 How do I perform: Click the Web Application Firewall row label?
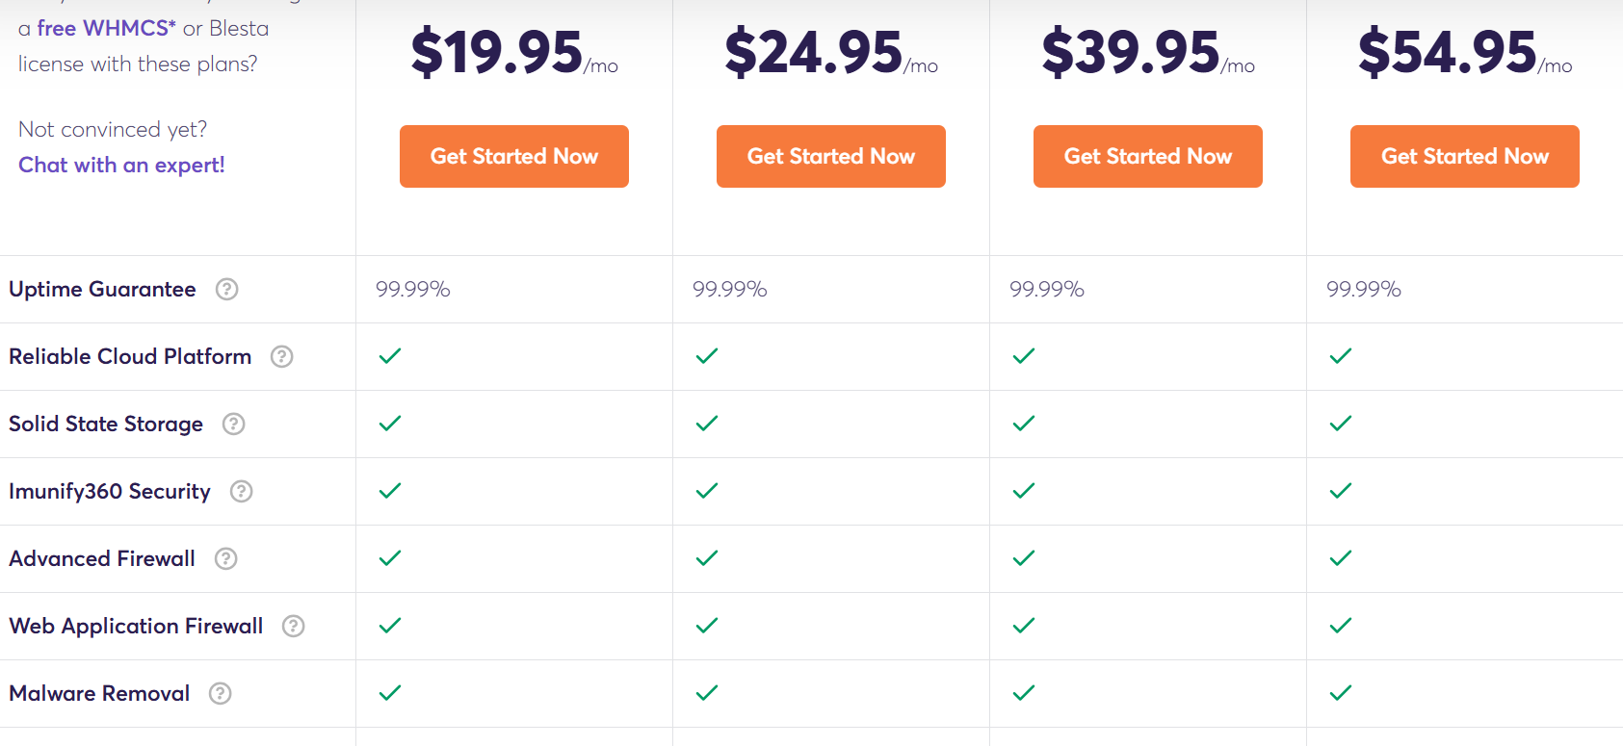(135, 626)
